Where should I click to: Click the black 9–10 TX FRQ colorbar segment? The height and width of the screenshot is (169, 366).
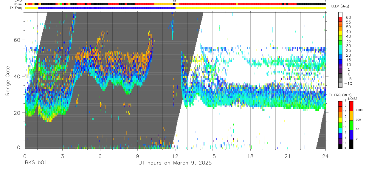point(340,146)
